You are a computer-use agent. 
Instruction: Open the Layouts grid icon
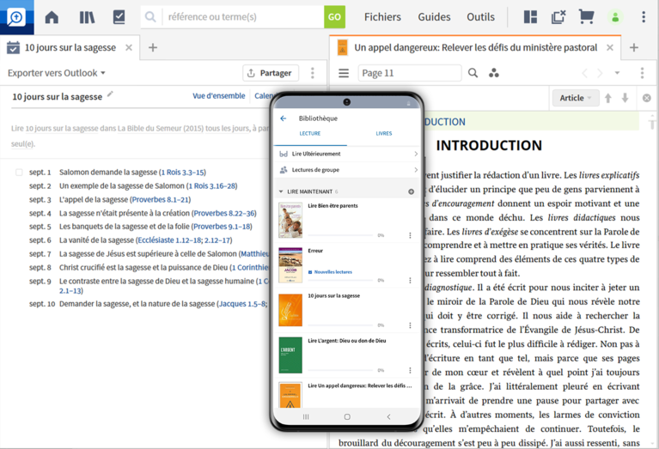[530, 17]
